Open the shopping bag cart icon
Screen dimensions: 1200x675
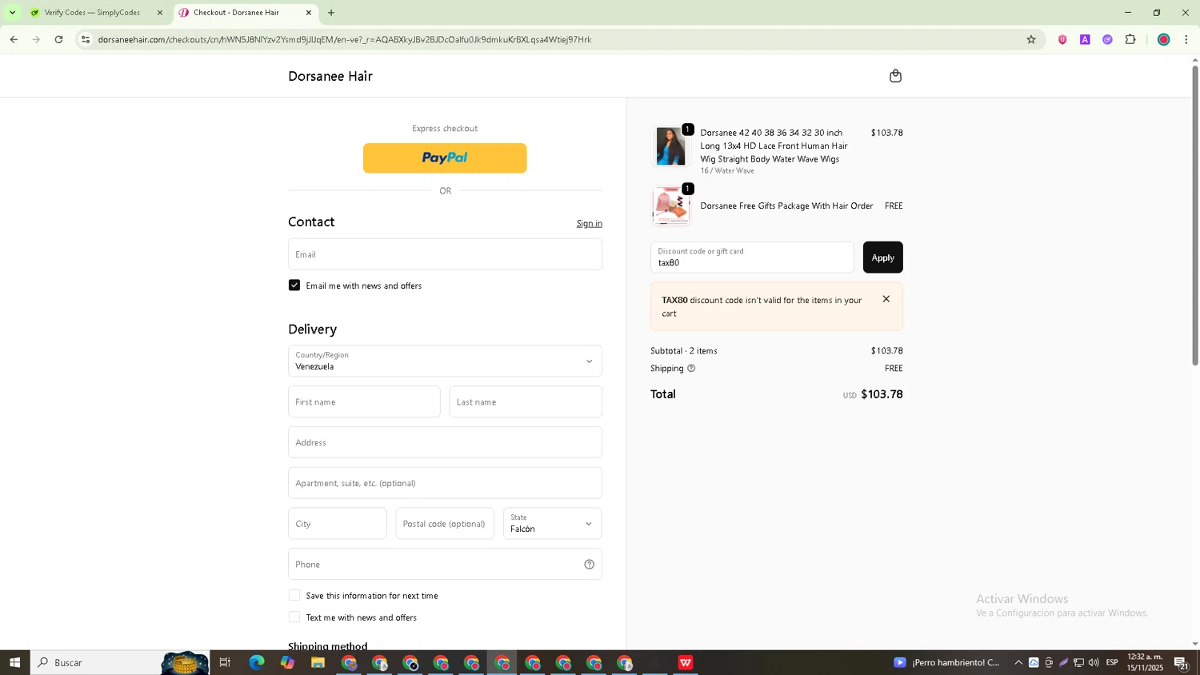tap(895, 76)
